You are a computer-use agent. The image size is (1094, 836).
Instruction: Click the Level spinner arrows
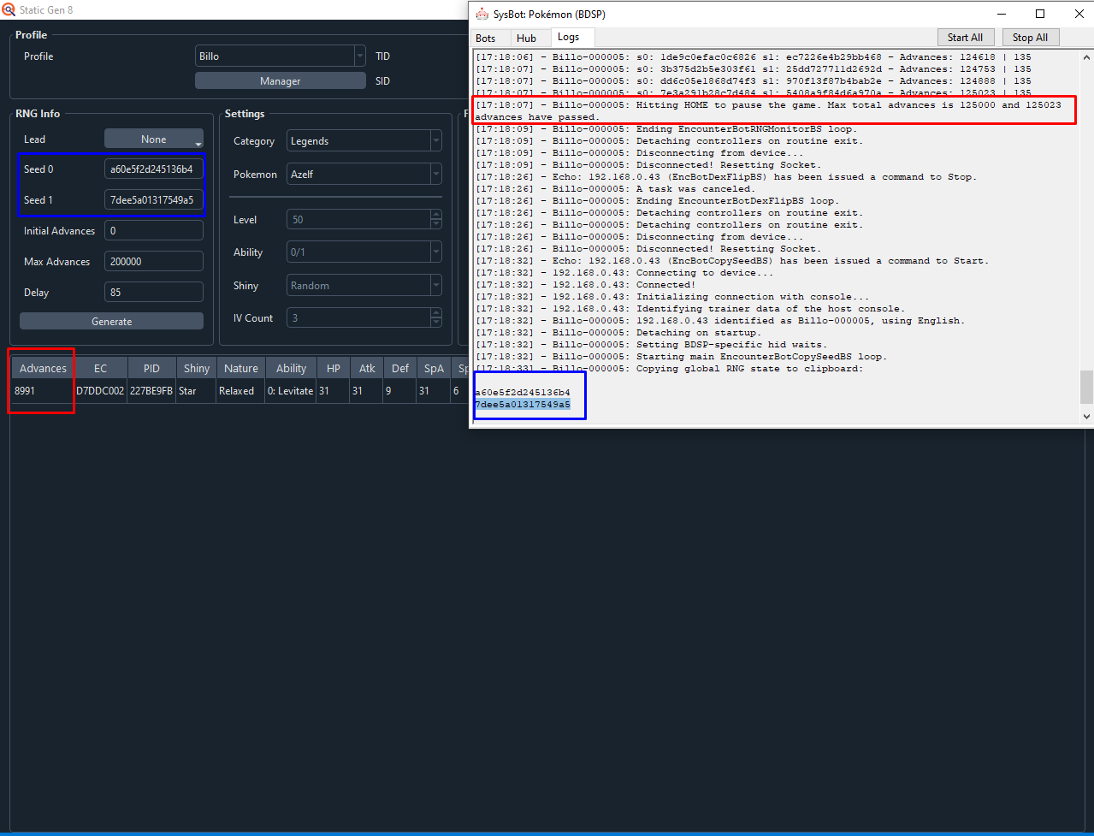436,220
